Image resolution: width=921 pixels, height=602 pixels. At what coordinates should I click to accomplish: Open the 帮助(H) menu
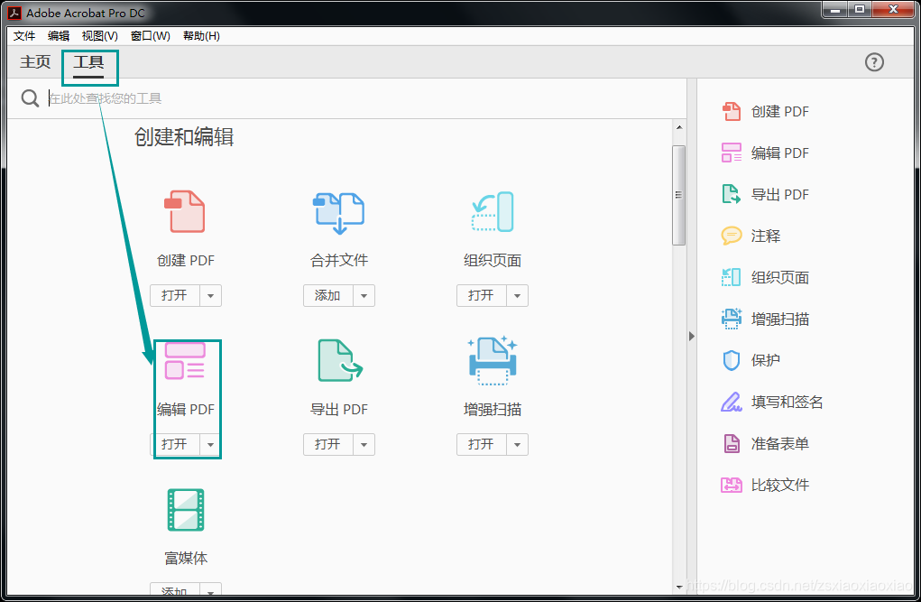[201, 36]
